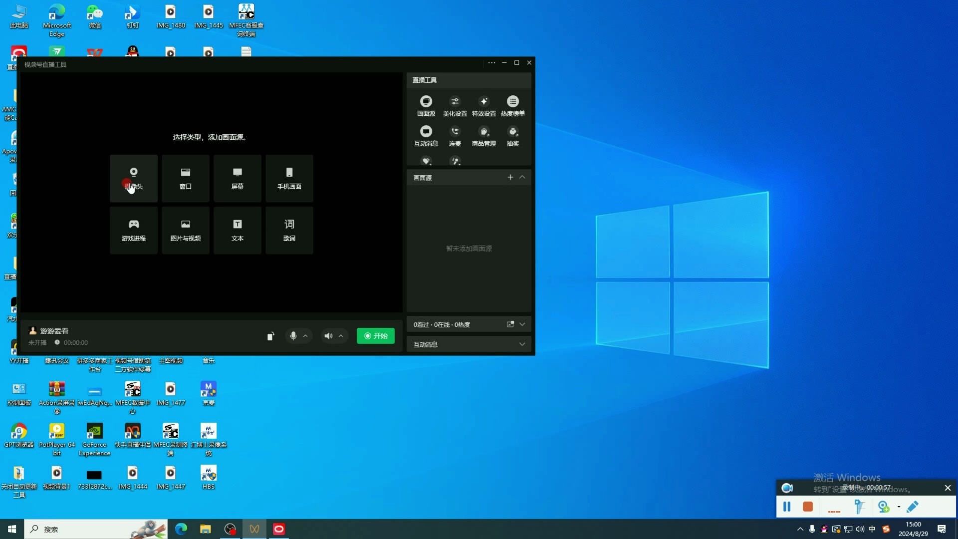This screenshot has width=958, height=539.
Task: Select the 微信 desktop icon
Action: click(x=95, y=16)
